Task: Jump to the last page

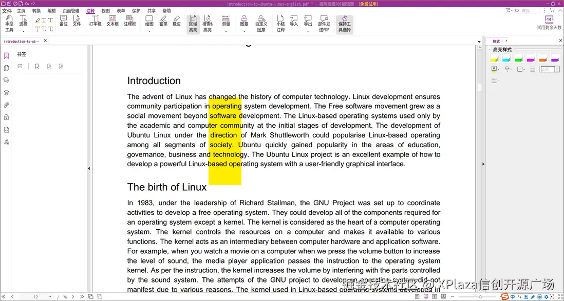Action: coord(82,297)
